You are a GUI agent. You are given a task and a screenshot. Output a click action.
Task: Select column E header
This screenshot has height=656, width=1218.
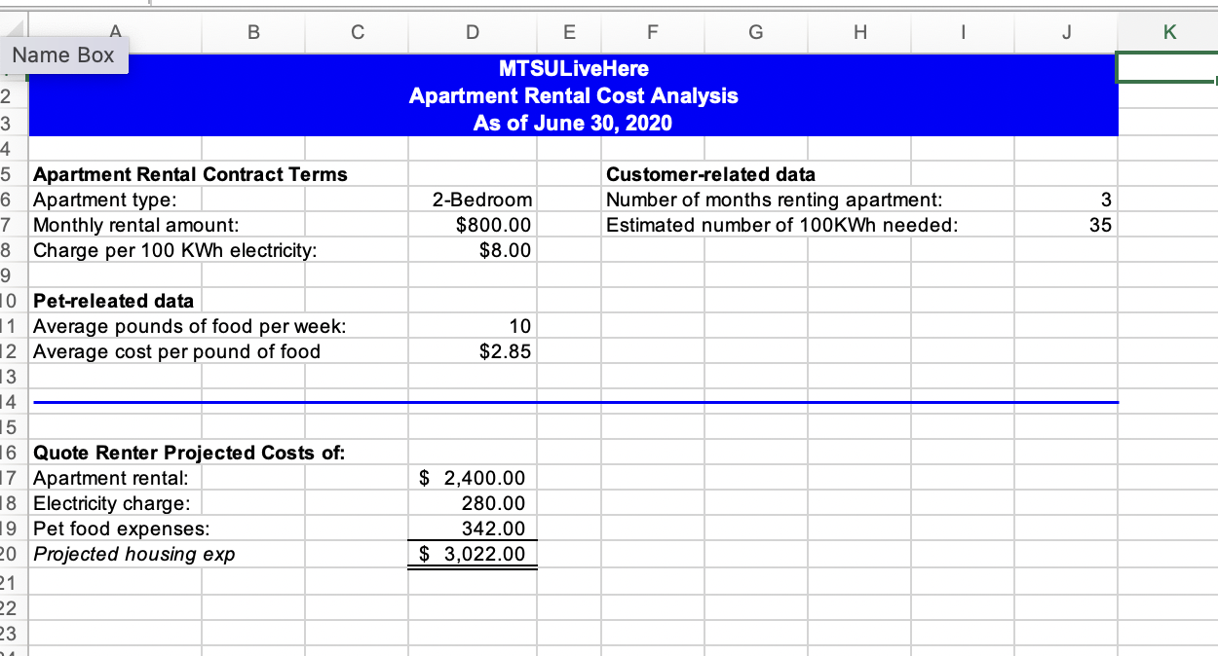coord(568,32)
